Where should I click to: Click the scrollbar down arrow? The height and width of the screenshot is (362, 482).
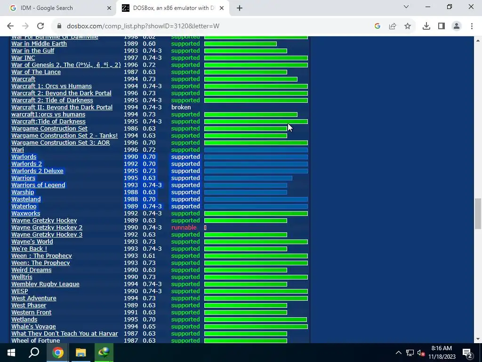[x=478, y=339]
